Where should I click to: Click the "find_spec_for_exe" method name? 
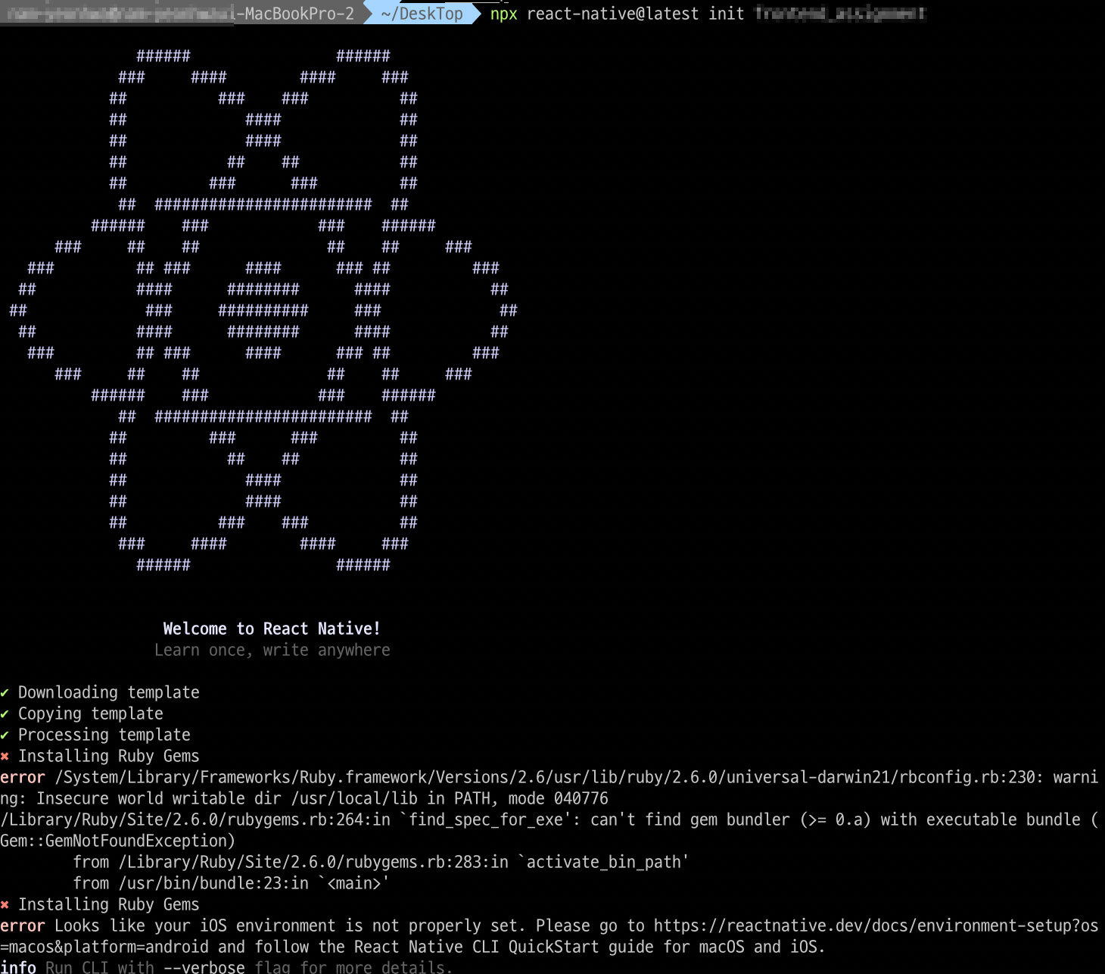click(485, 819)
